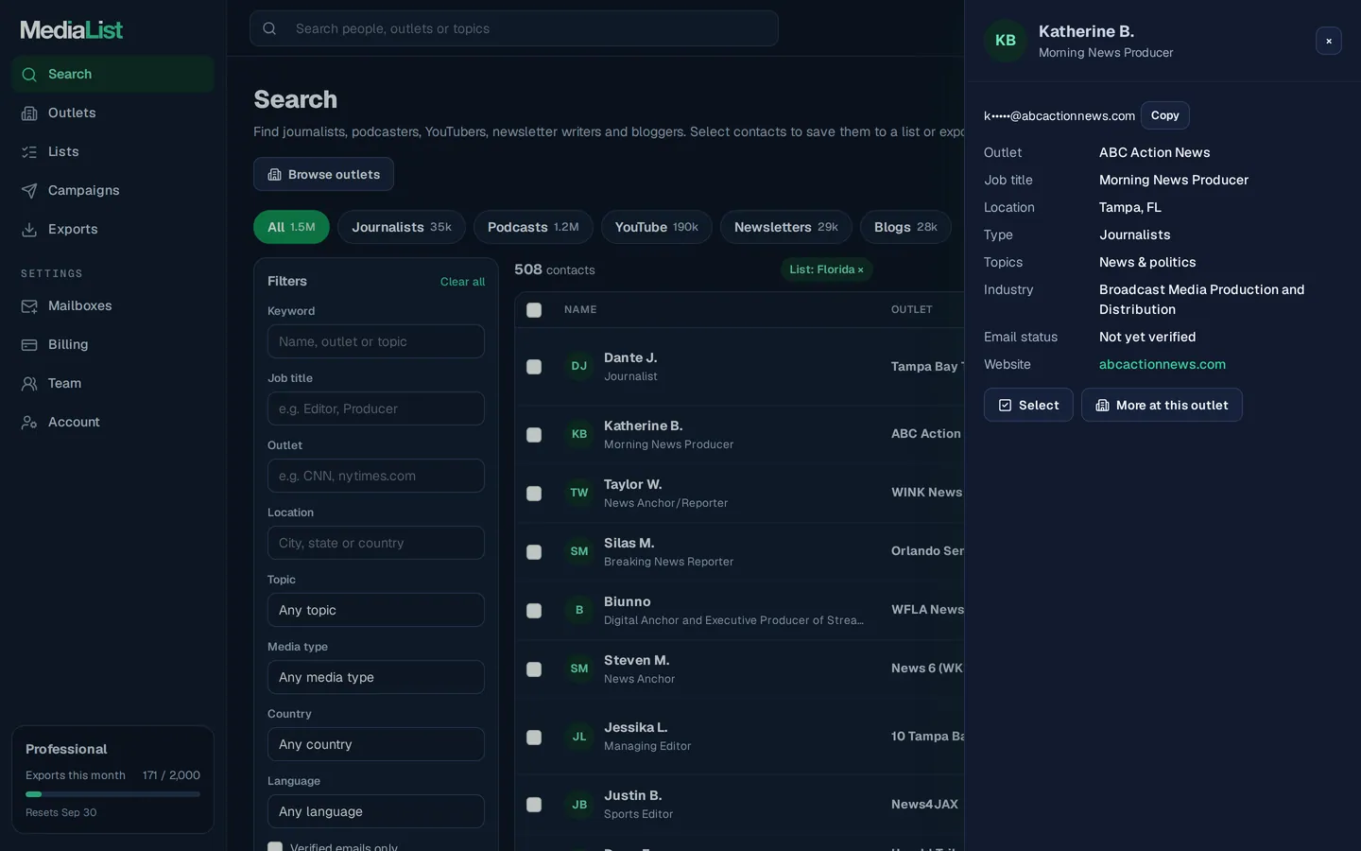This screenshot has height=851, width=1361.
Task: Copy the contact email address
Action: [1164, 115]
